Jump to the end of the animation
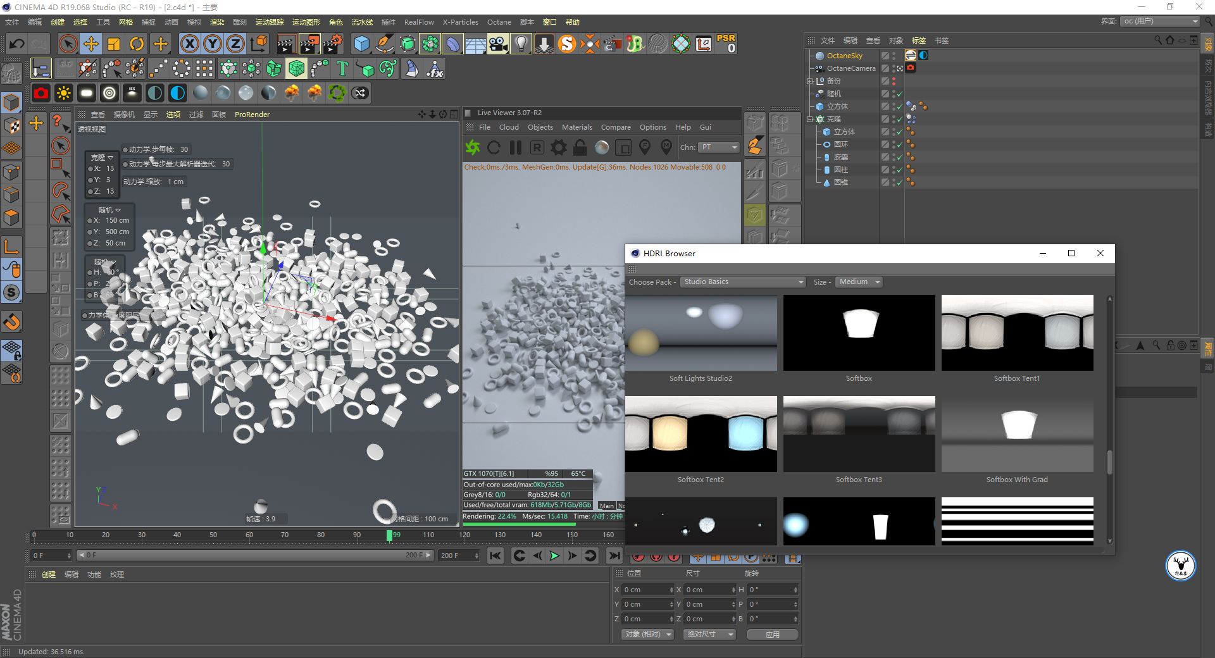The height and width of the screenshot is (658, 1215). tap(614, 556)
